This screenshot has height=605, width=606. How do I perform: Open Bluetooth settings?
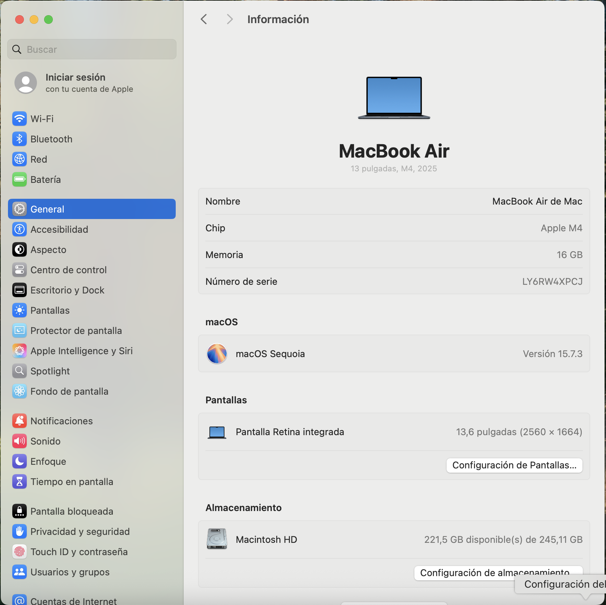click(x=52, y=139)
